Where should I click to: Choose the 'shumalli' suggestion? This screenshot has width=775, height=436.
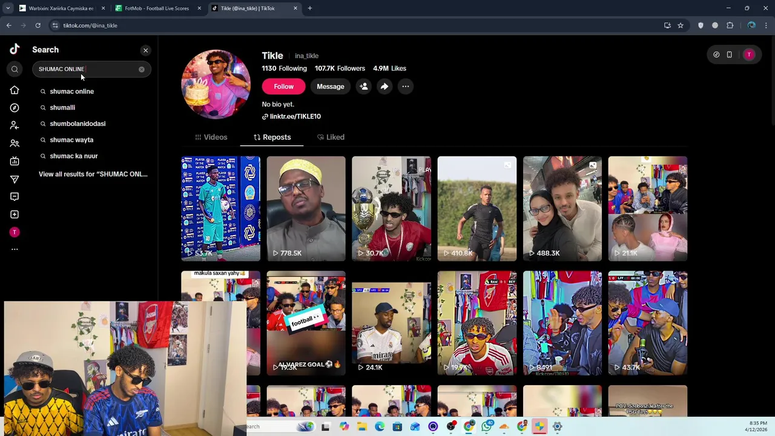(62, 108)
